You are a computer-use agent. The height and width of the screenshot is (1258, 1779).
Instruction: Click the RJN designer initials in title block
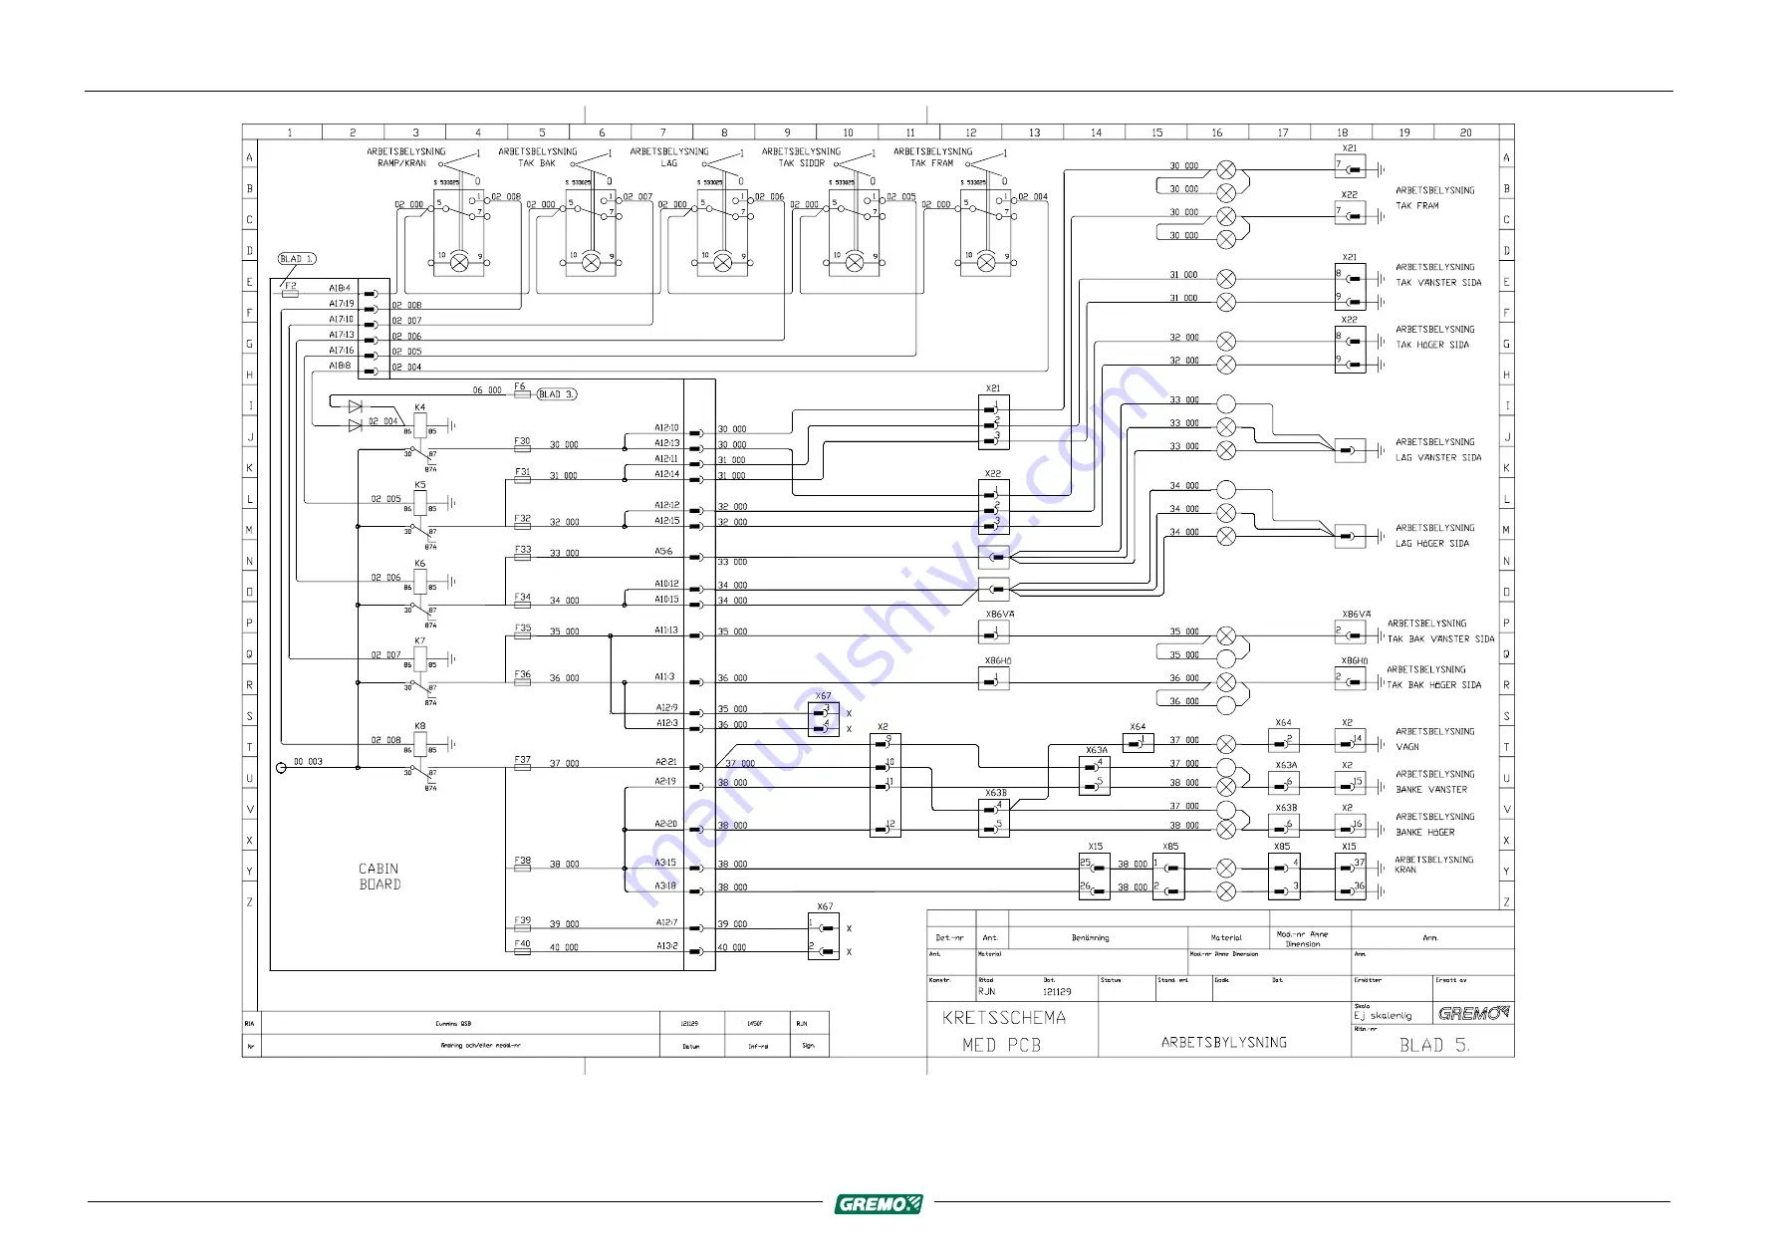[x=986, y=992]
